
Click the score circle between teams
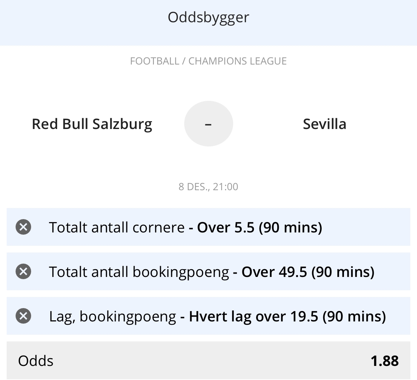pos(208,124)
